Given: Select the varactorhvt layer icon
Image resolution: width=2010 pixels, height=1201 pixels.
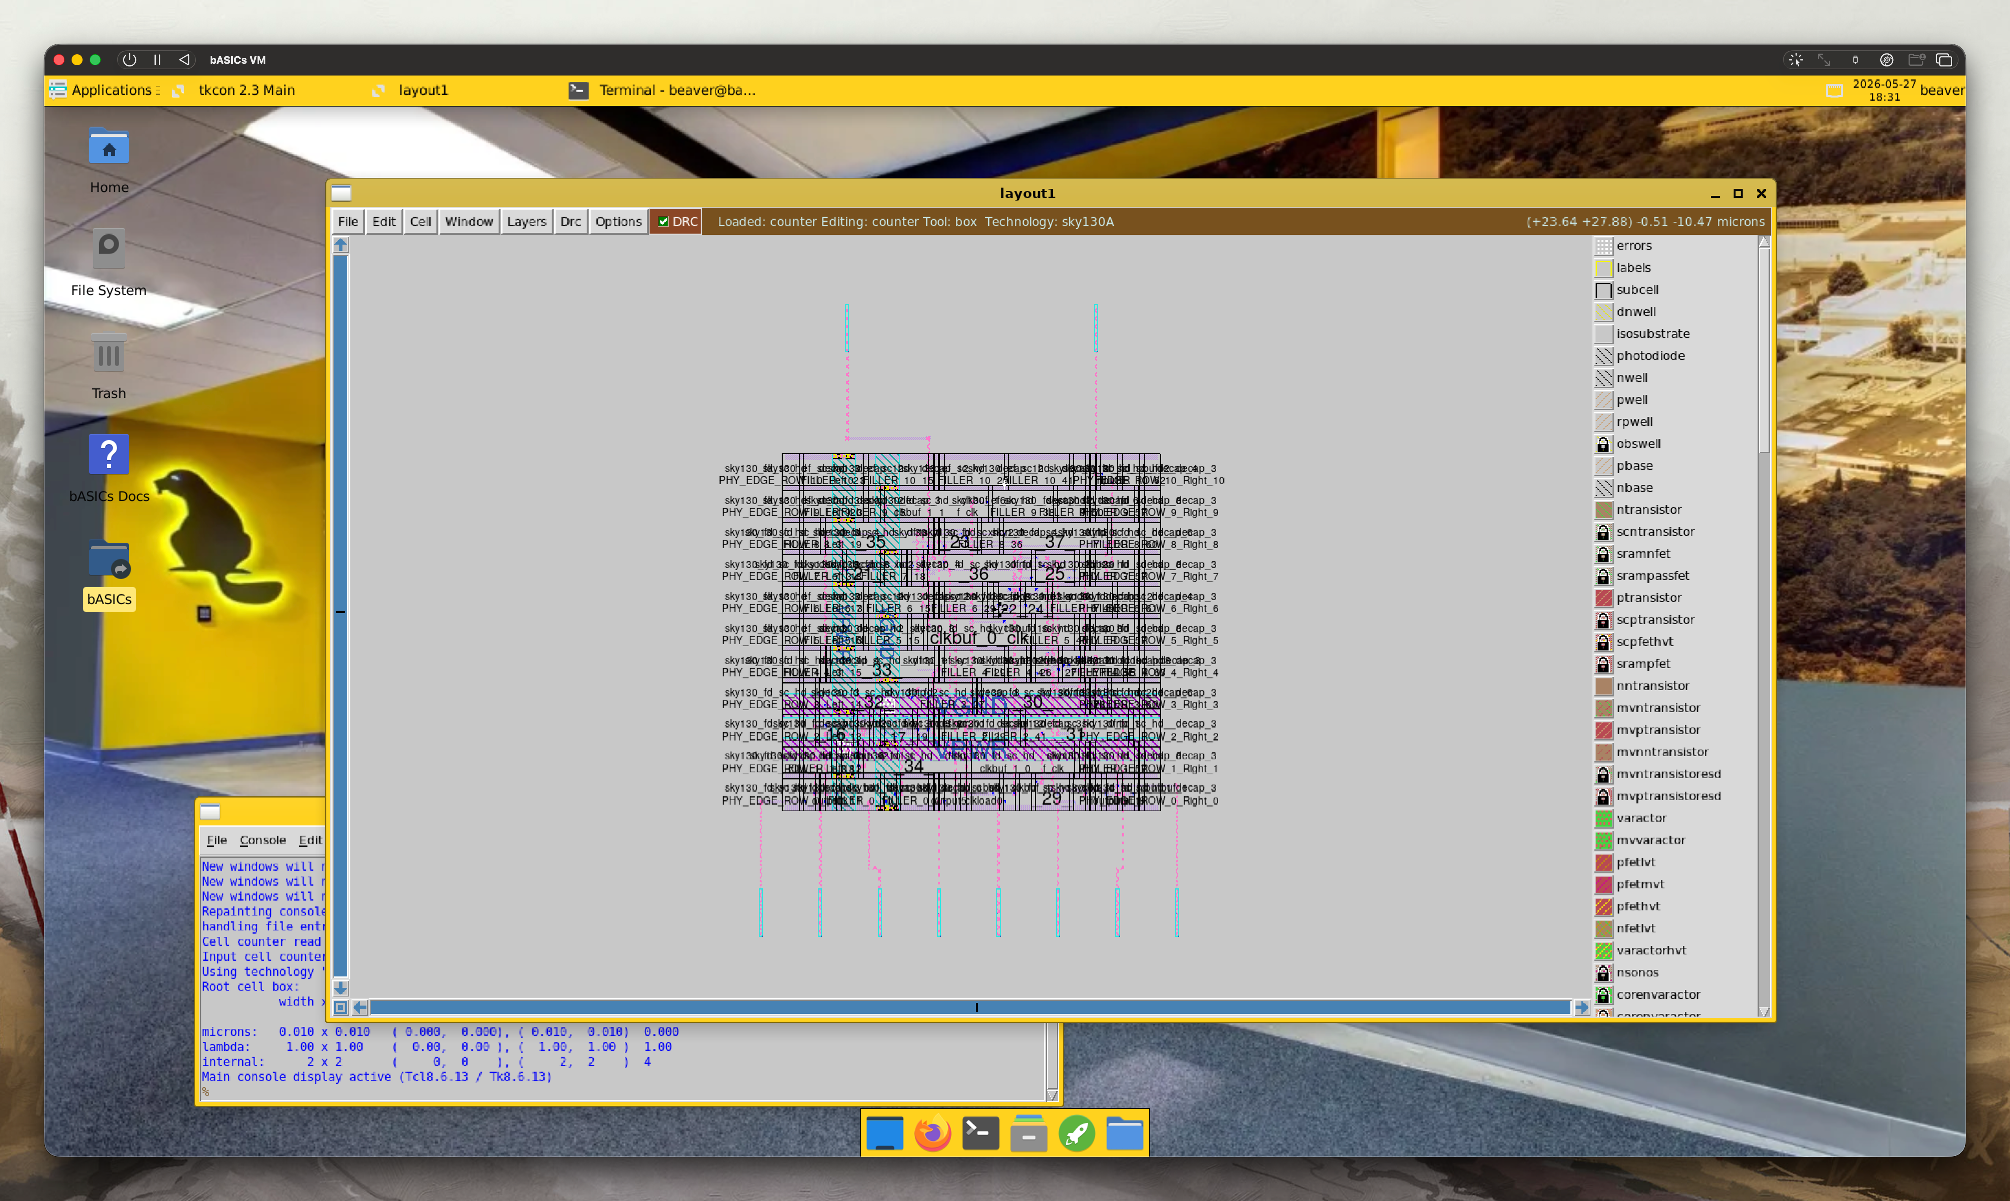Looking at the screenshot, I should coord(1603,950).
